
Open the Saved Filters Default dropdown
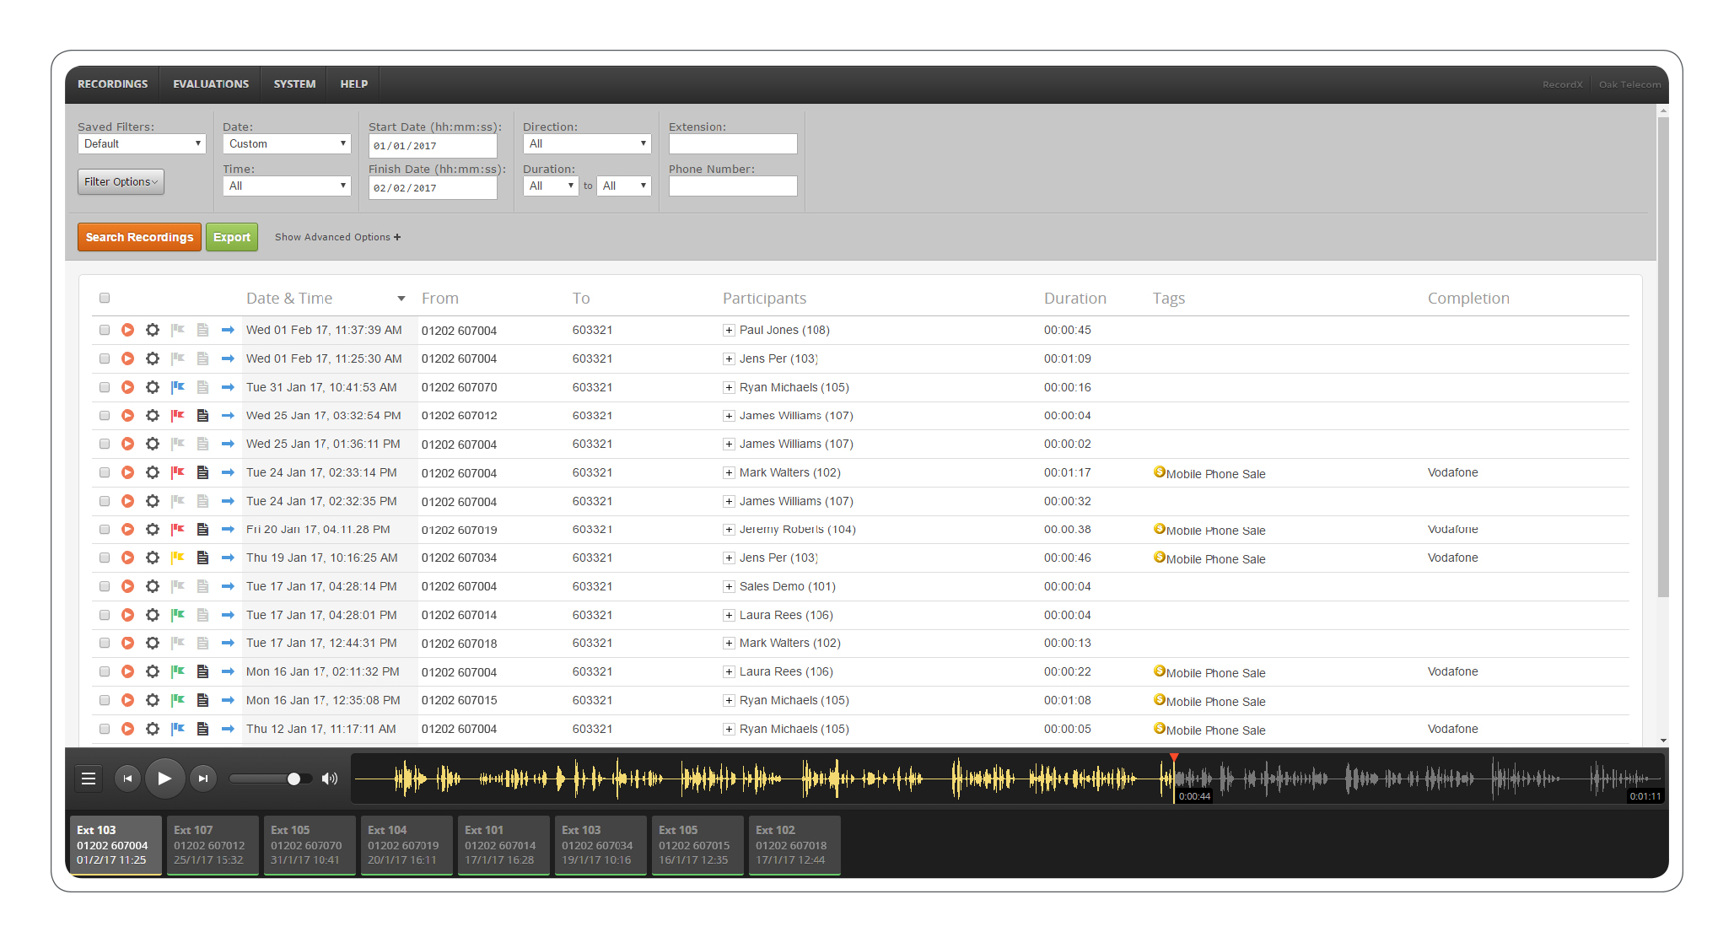point(142,143)
